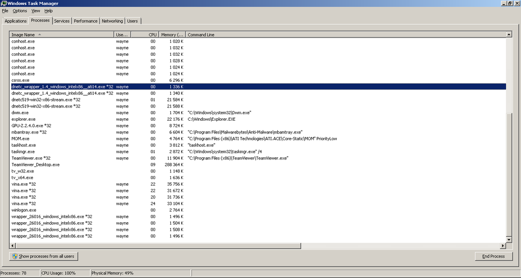The height and width of the screenshot is (278, 521).
Task: Select vina.exe row using 33 104 K
Action: pos(258,203)
